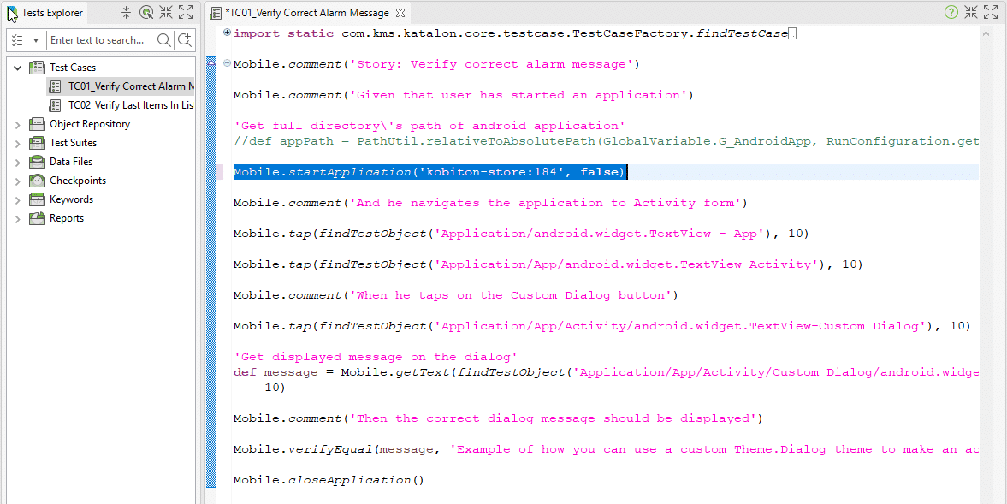Expand the folded import section with the plus marker

coord(227,33)
